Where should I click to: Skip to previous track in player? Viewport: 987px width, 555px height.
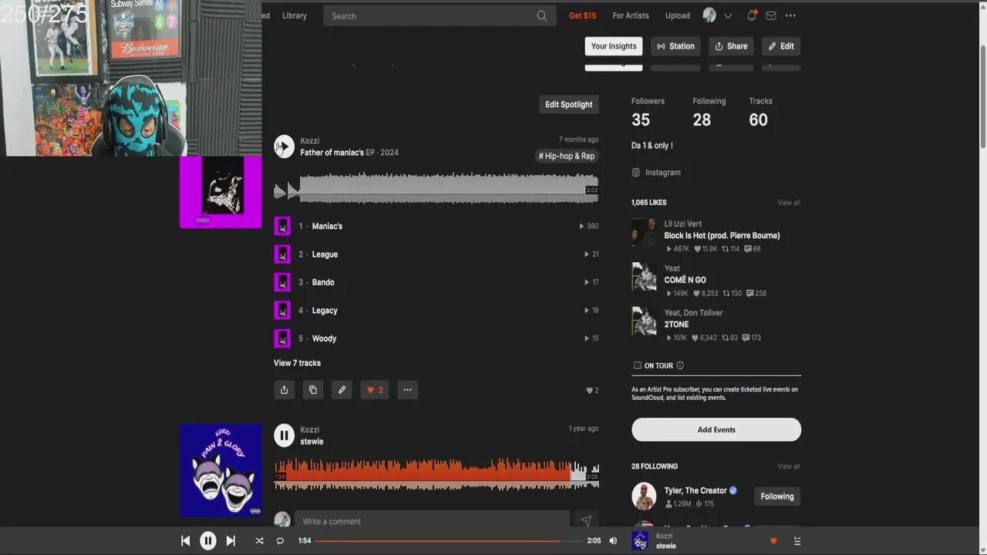coord(185,541)
